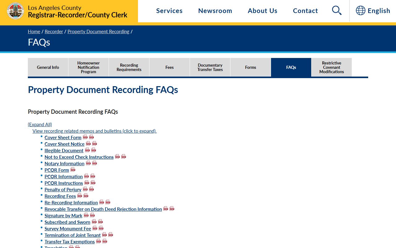Open the Services menu
This screenshot has width=396, height=248.
[x=169, y=11]
